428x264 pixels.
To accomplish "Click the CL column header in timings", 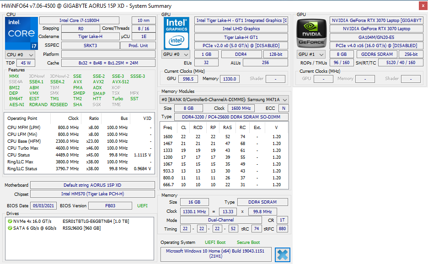I will coord(183,128).
